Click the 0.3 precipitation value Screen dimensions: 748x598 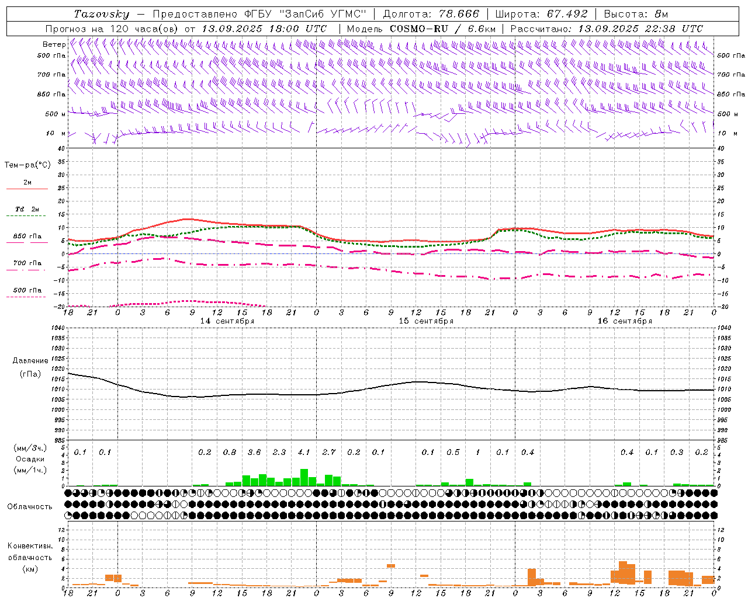pyautogui.click(x=677, y=453)
